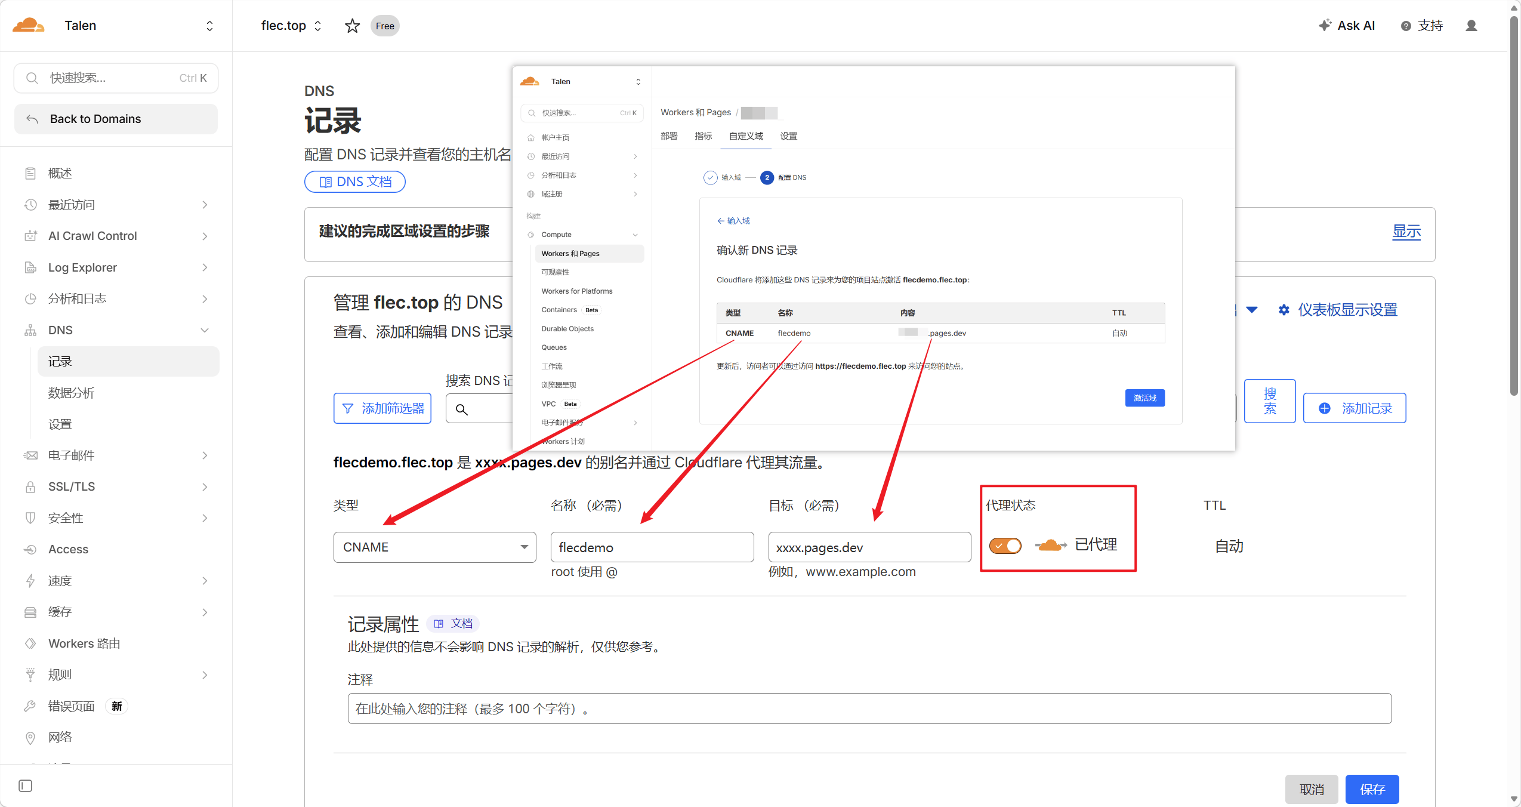Expand the SSL/TLS sidebar menu
The width and height of the screenshot is (1521, 807).
click(205, 486)
